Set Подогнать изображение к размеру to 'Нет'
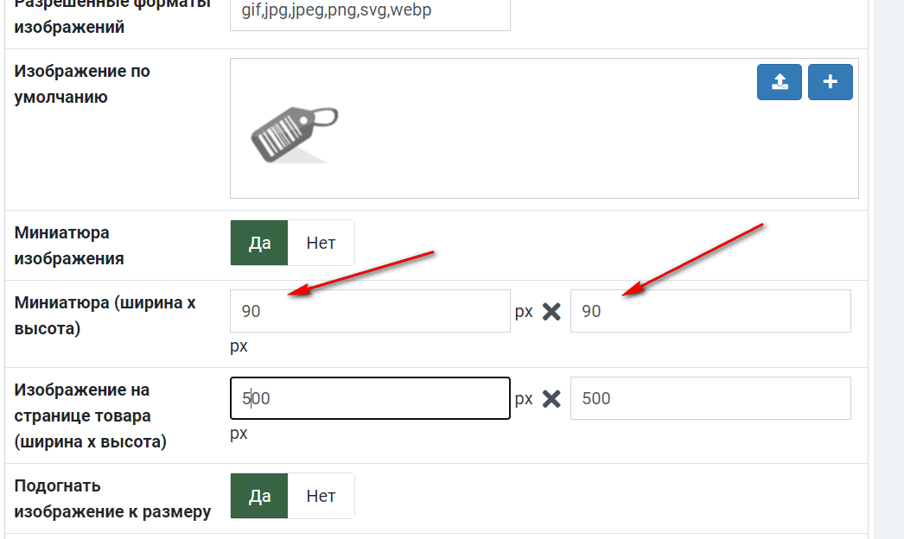Image resolution: width=904 pixels, height=539 pixels. pyautogui.click(x=321, y=496)
